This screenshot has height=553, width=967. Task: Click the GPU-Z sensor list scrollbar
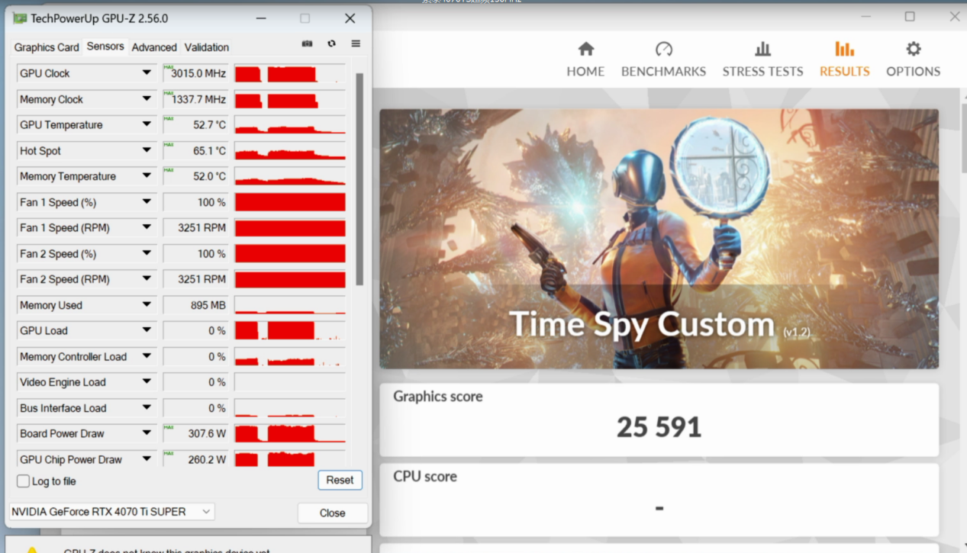point(359,179)
